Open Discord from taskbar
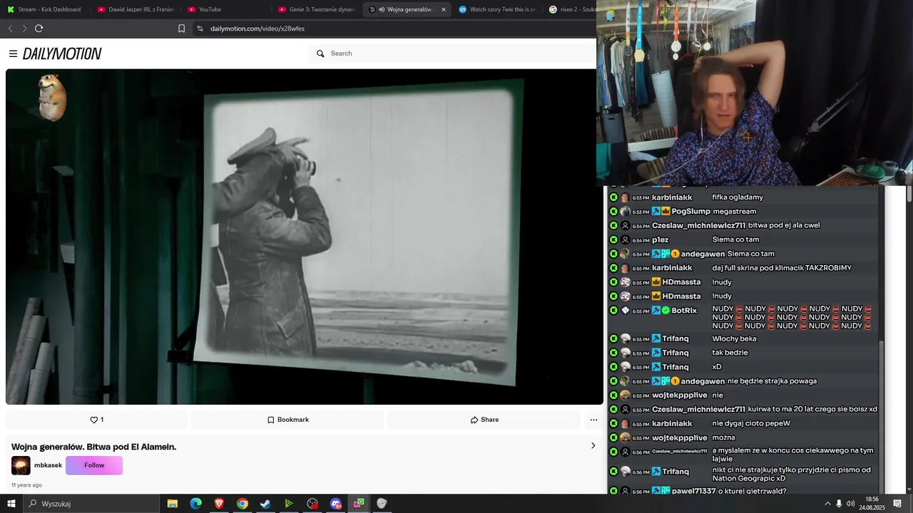913x513 pixels. coord(336,504)
